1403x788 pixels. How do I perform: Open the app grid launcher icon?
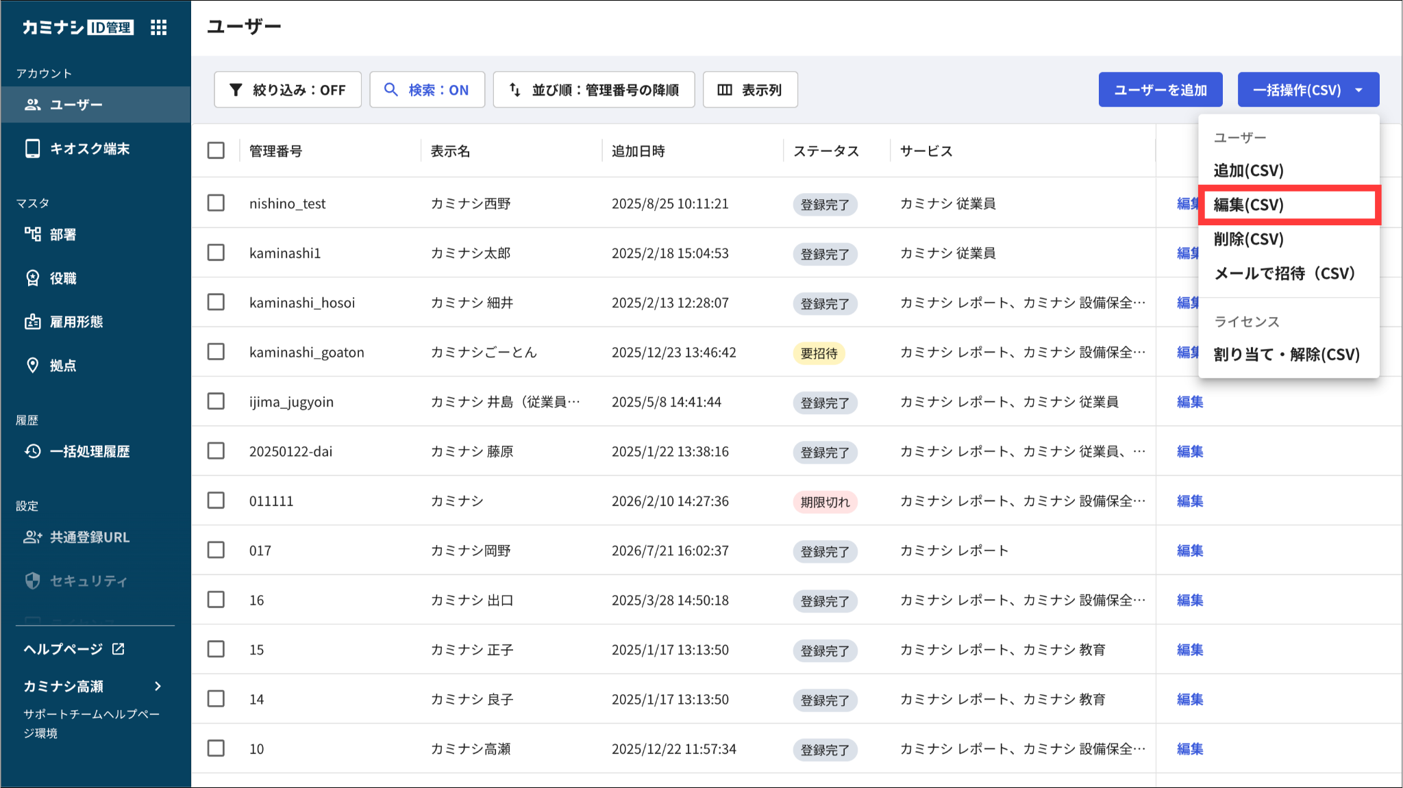[158, 27]
